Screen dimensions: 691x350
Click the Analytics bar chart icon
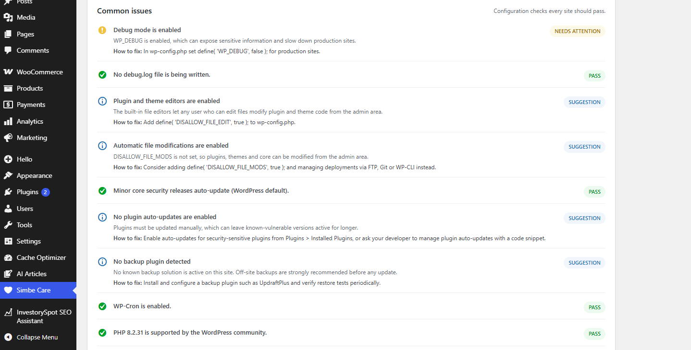pyautogui.click(x=8, y=121)
